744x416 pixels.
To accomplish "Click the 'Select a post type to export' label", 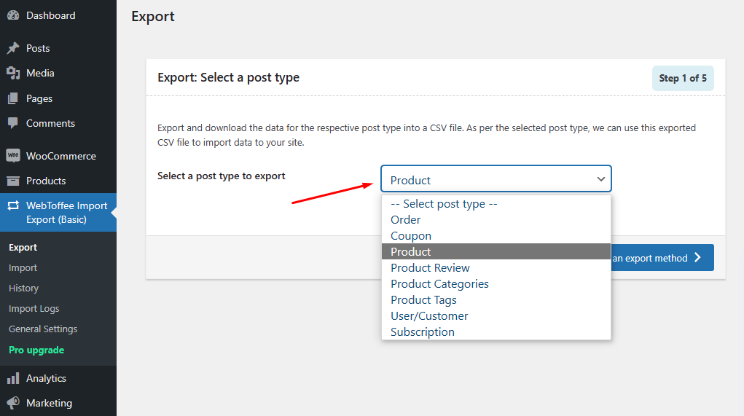I will pyautogui.click(x=221, y=176).
